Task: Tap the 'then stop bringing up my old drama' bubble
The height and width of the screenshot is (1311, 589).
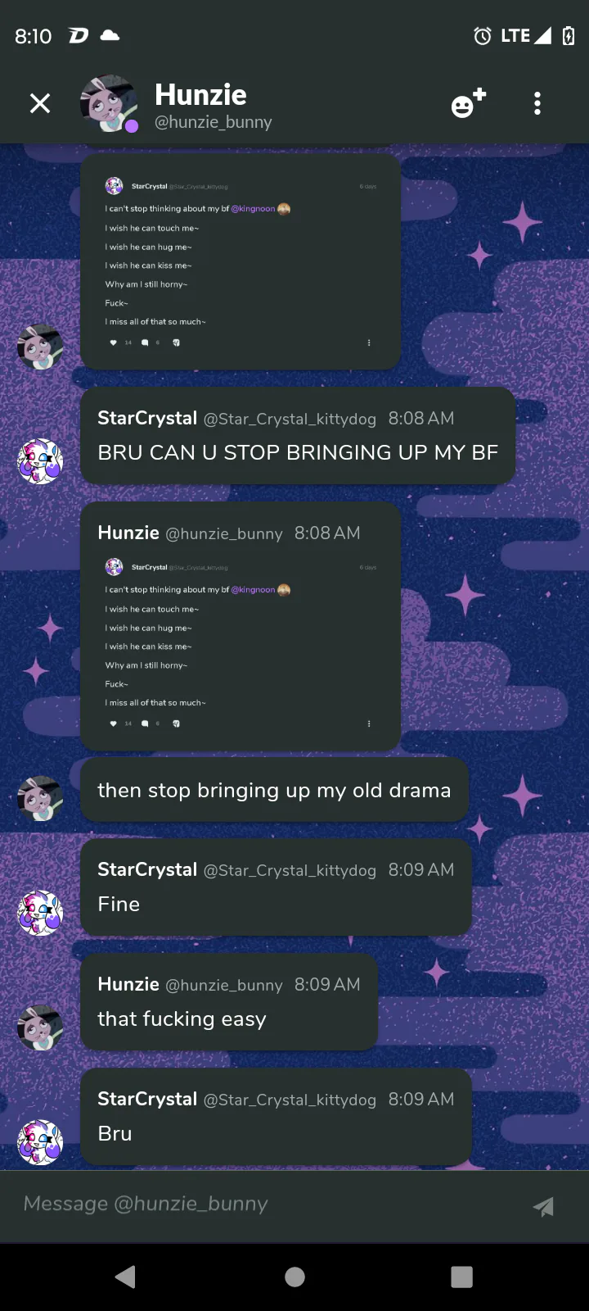Action: click(274, 790)
